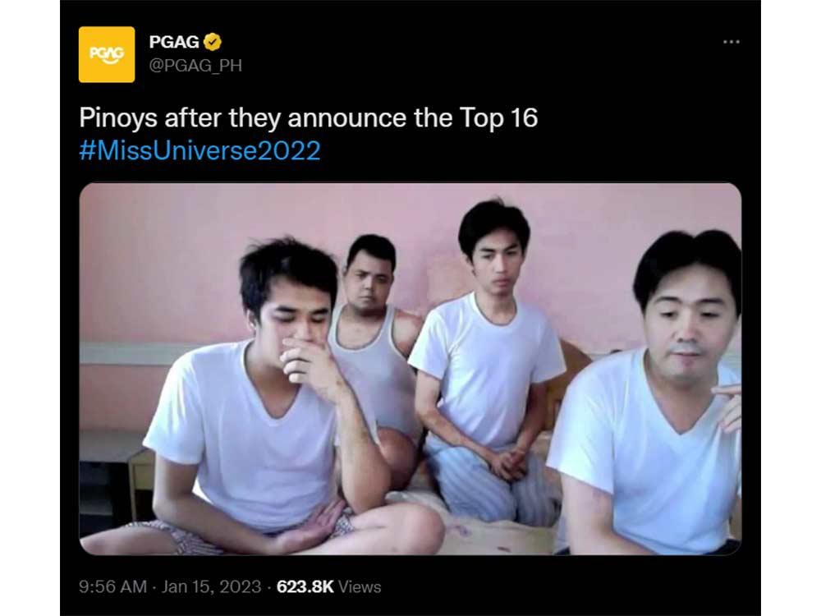
Task: Click the gold verified badge beside PGAG
Action: [x=212, y=42]
